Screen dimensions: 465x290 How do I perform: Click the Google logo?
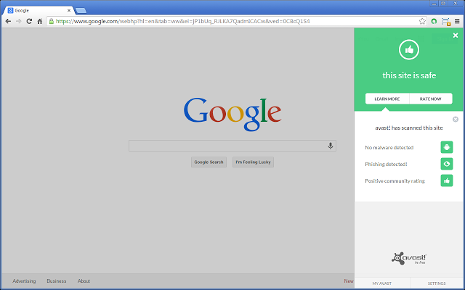232,114
